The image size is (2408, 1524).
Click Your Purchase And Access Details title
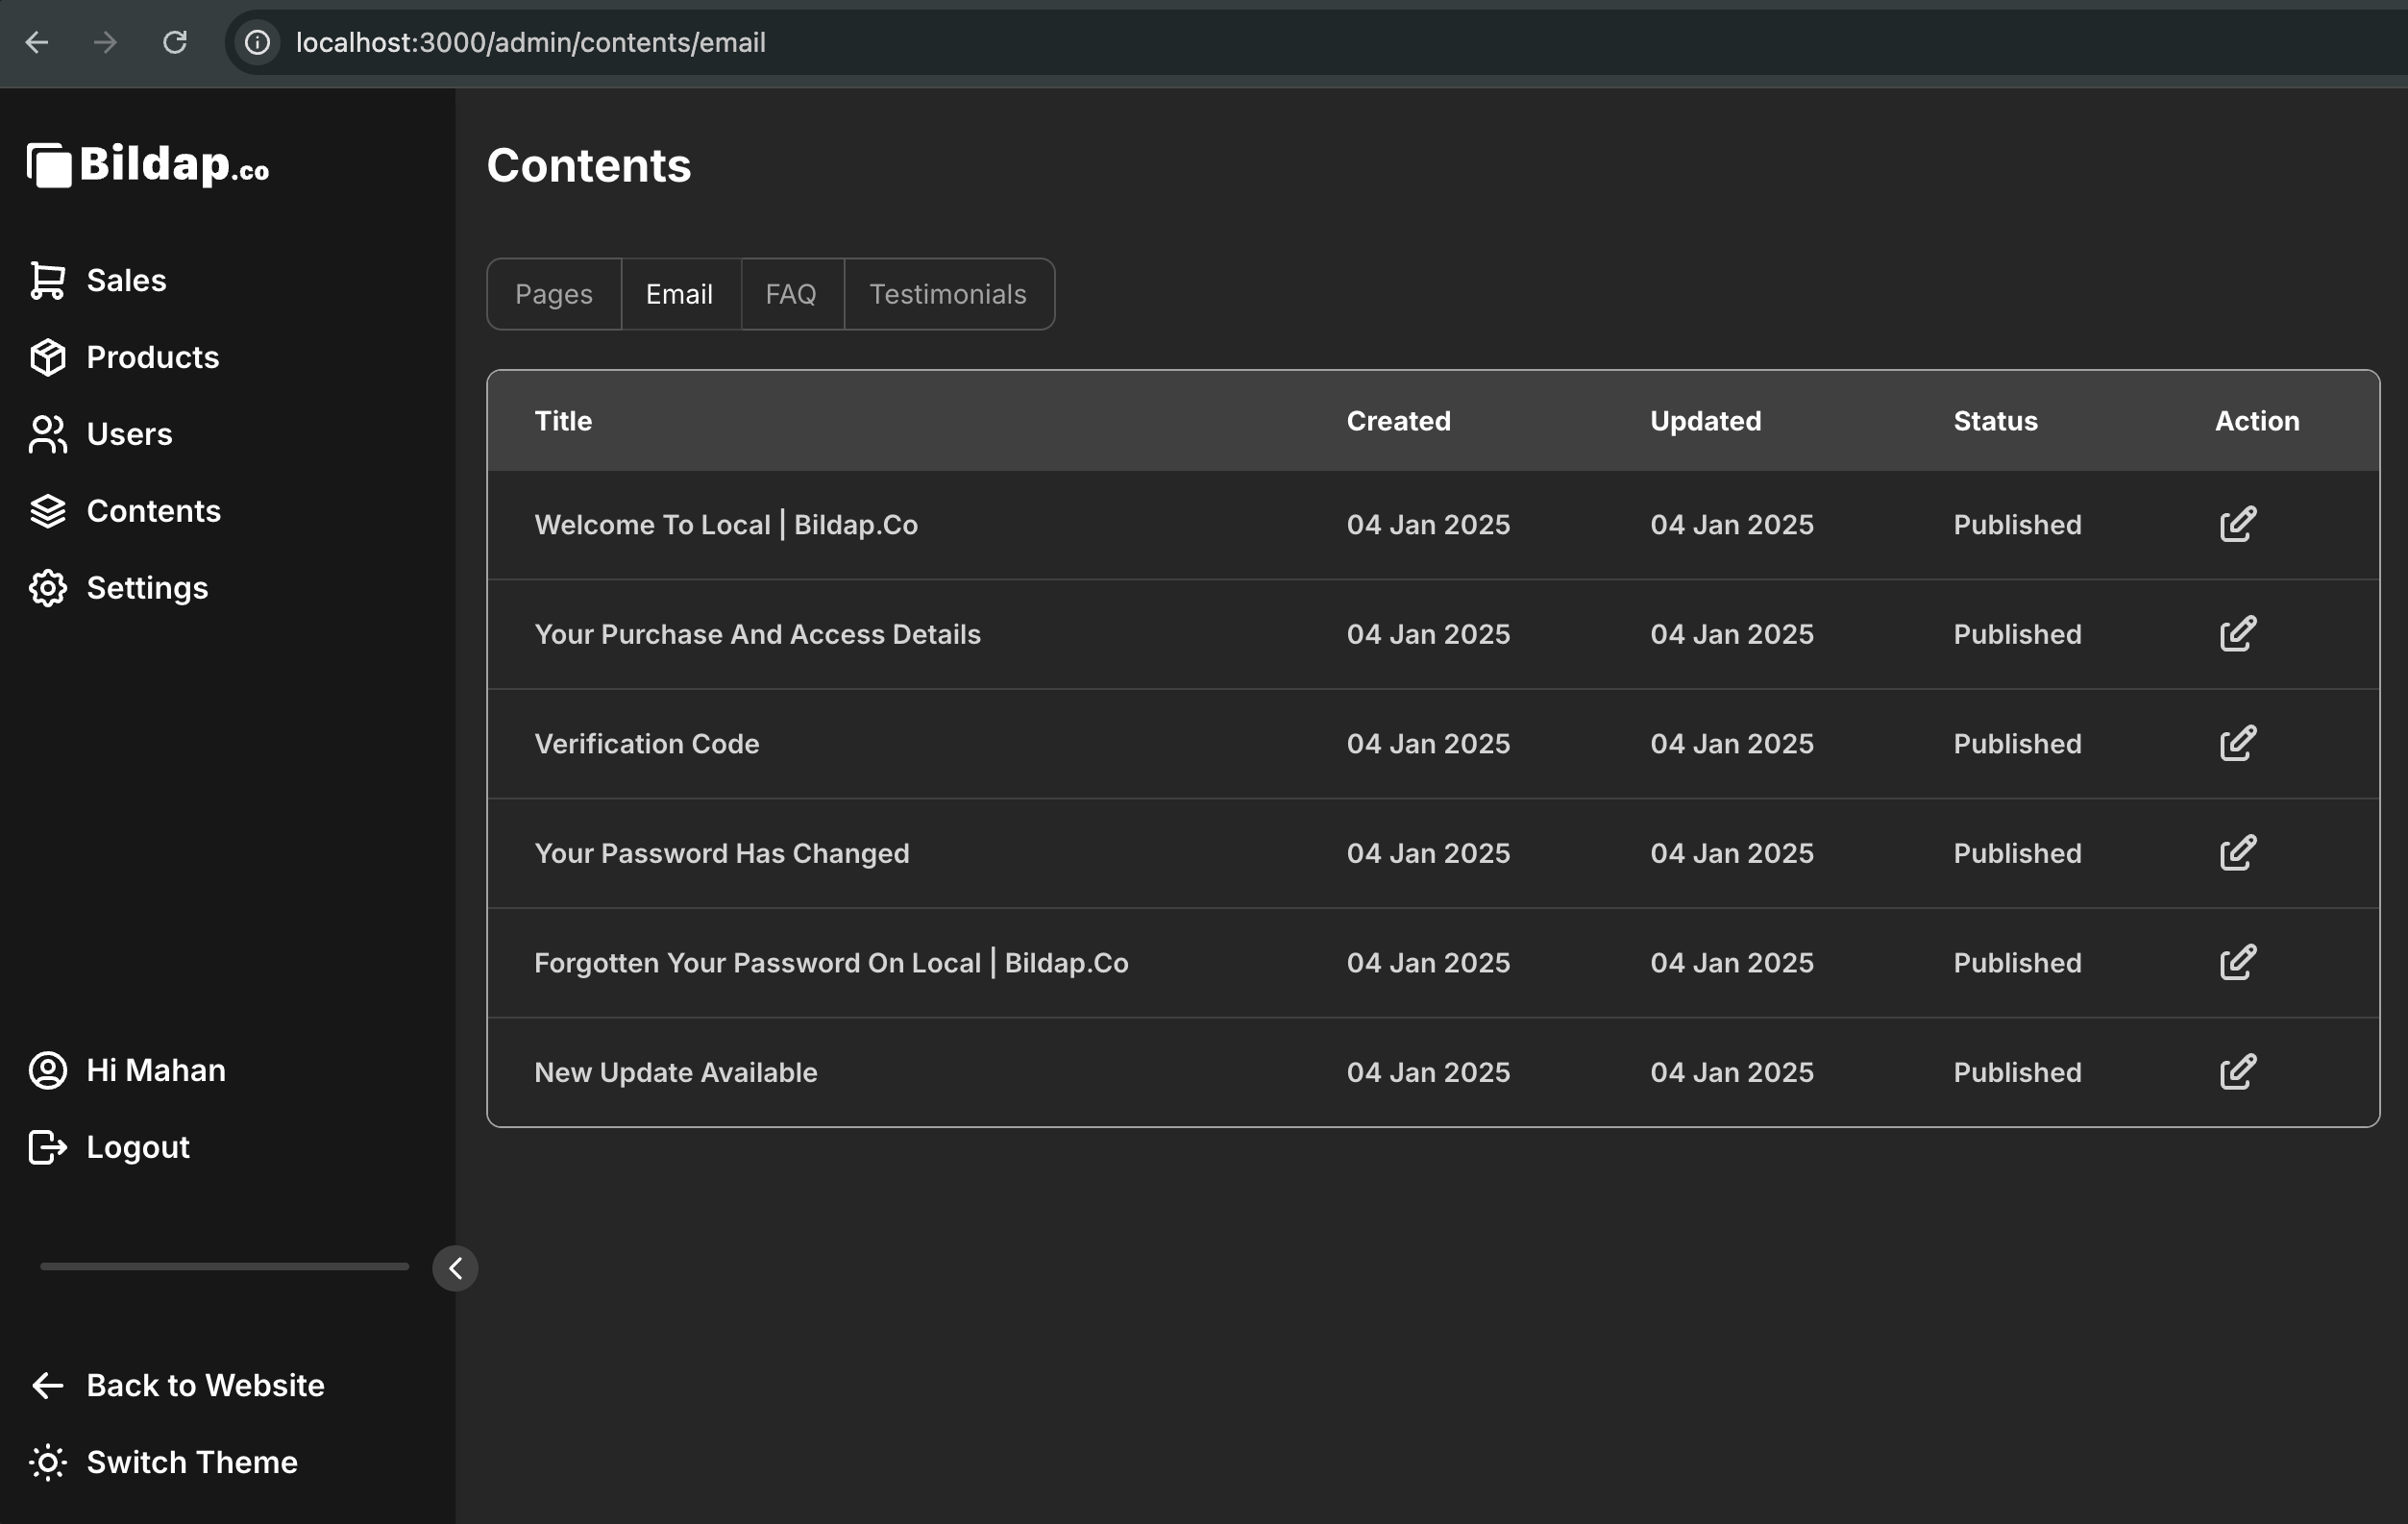tap(757, 634)
